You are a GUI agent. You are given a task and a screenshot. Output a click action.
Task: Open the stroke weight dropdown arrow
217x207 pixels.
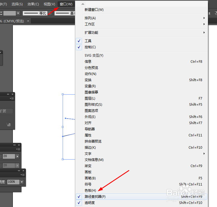(18, 13)
